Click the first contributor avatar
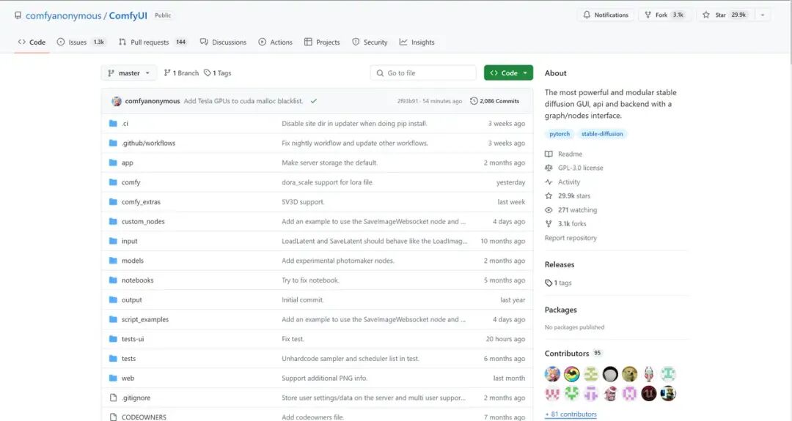Screen dimensions: 792x421 (553, 374)
